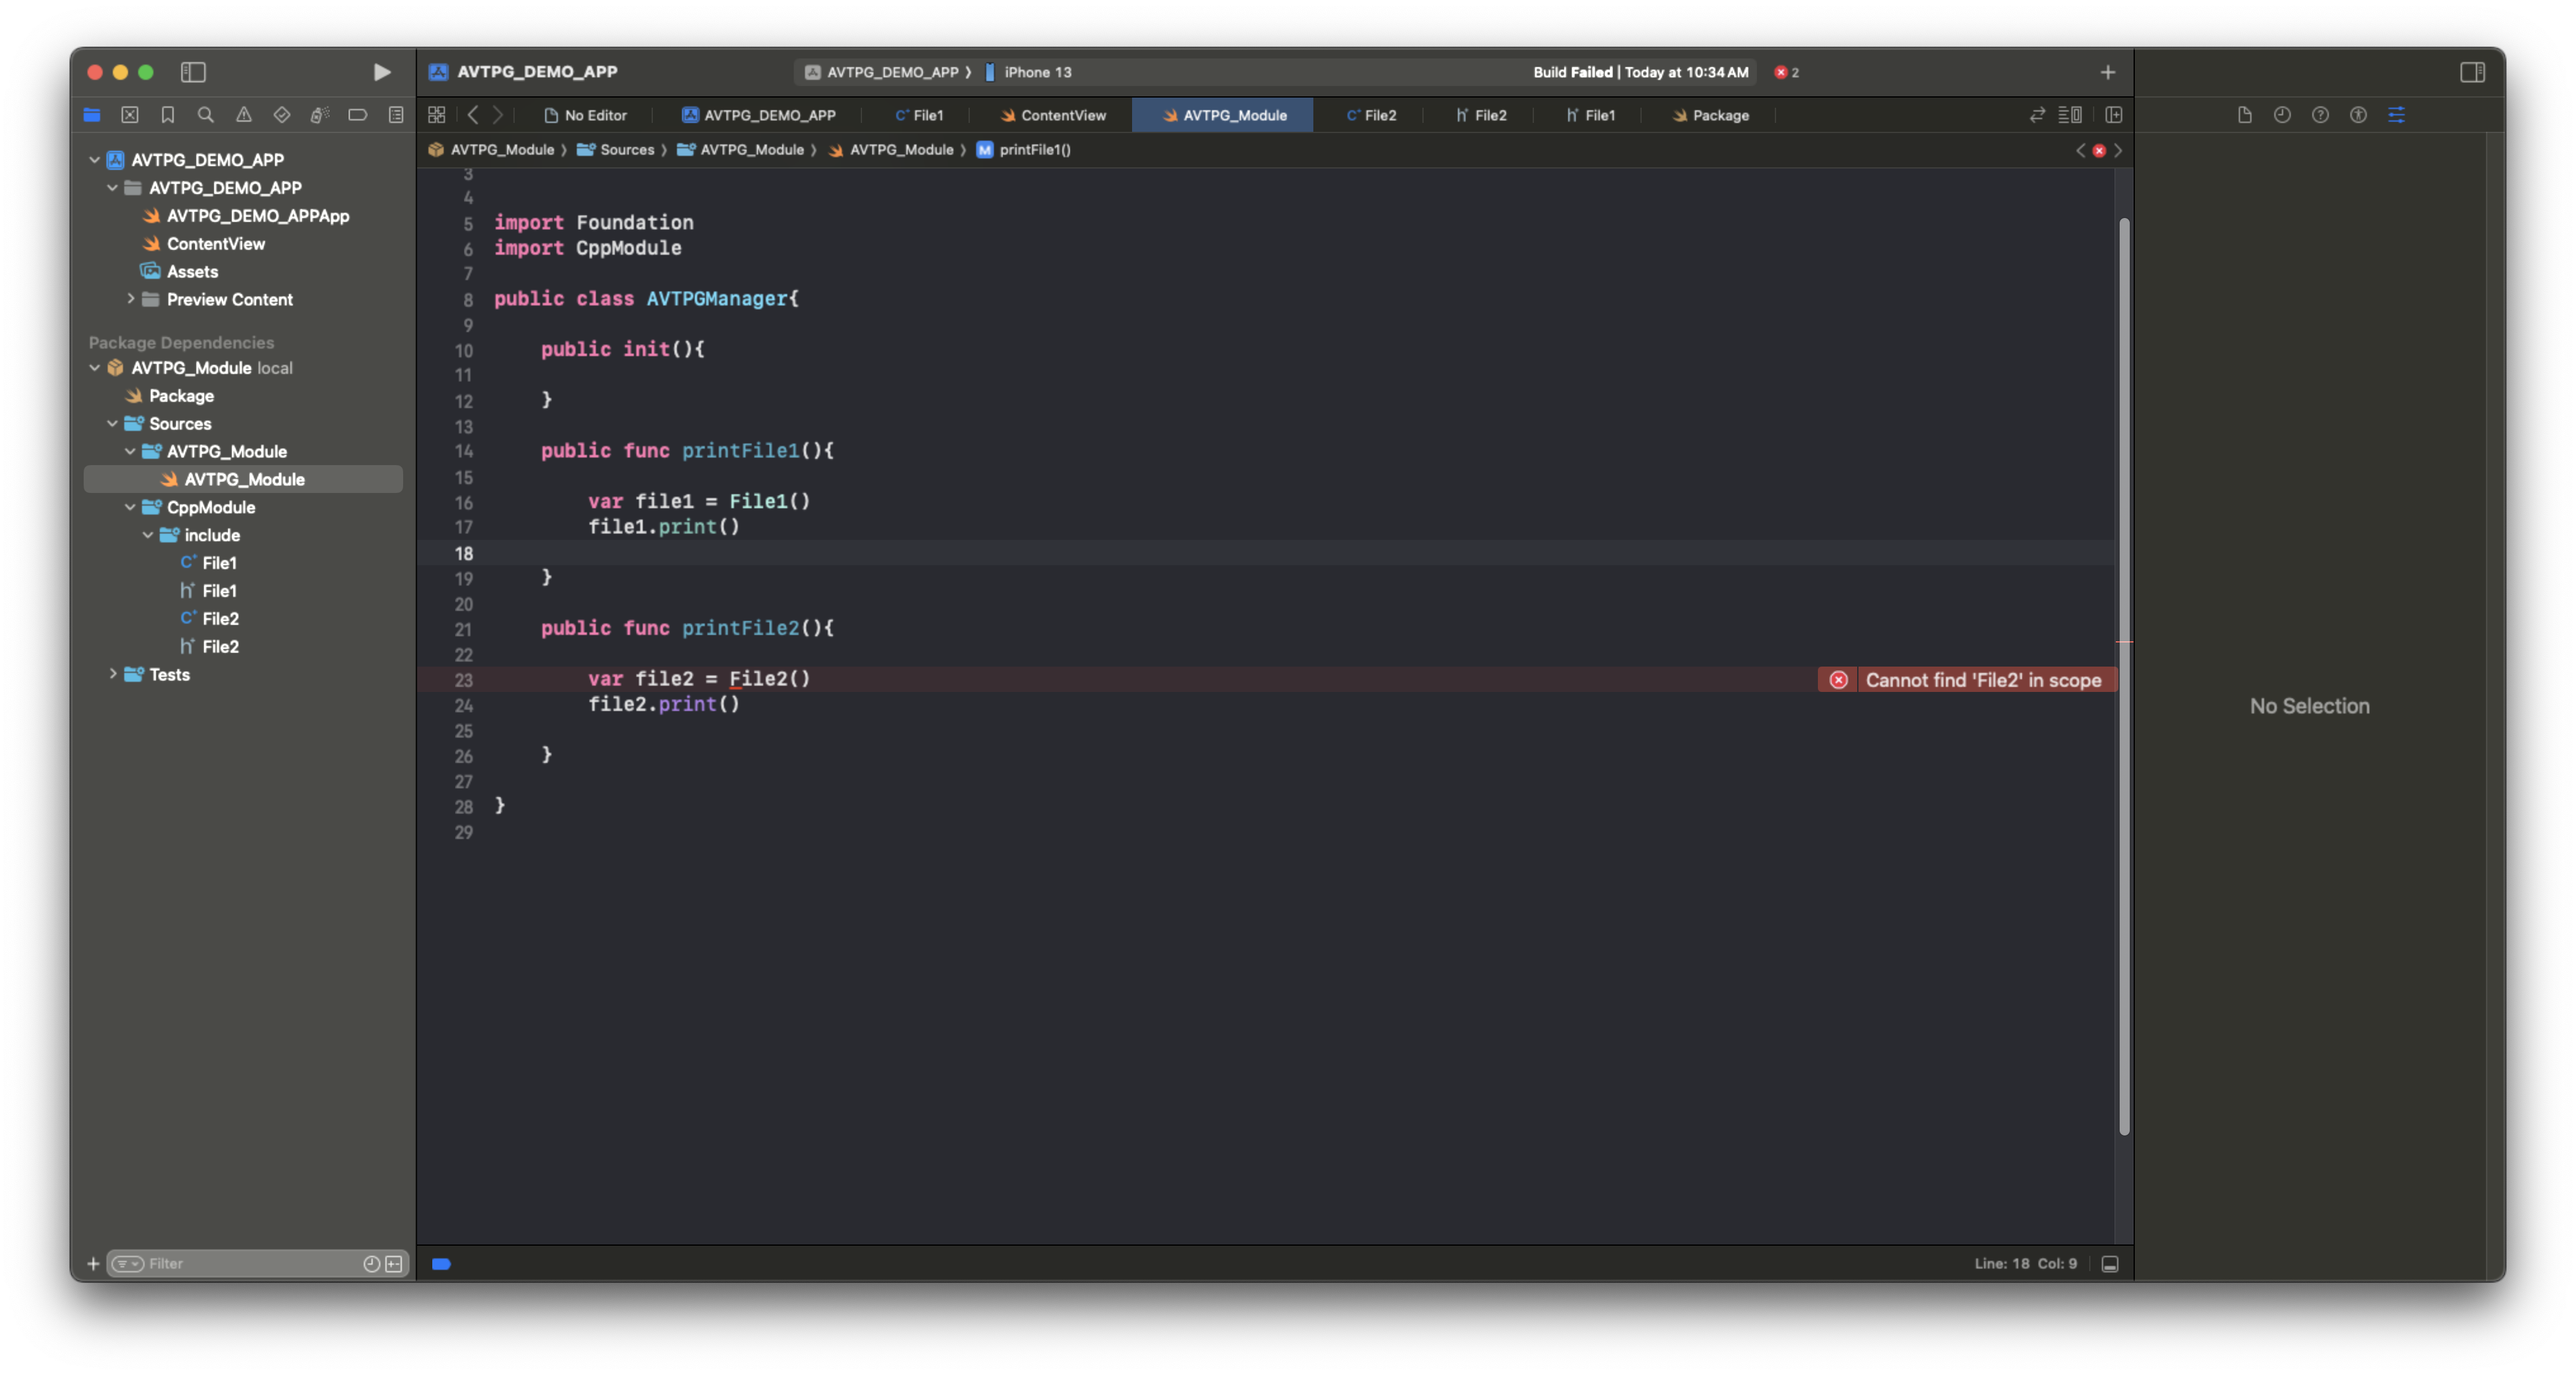Collapse the include folder
The width and height of the screenshot is (2576, 1375).
pos(149,535)
